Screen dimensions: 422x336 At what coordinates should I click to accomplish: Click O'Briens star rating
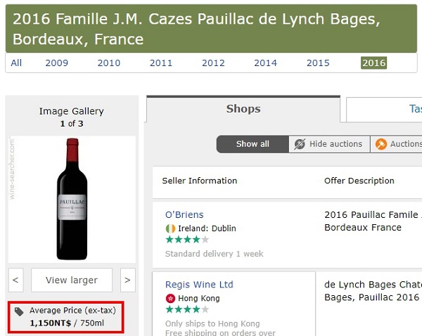(187, 240)
